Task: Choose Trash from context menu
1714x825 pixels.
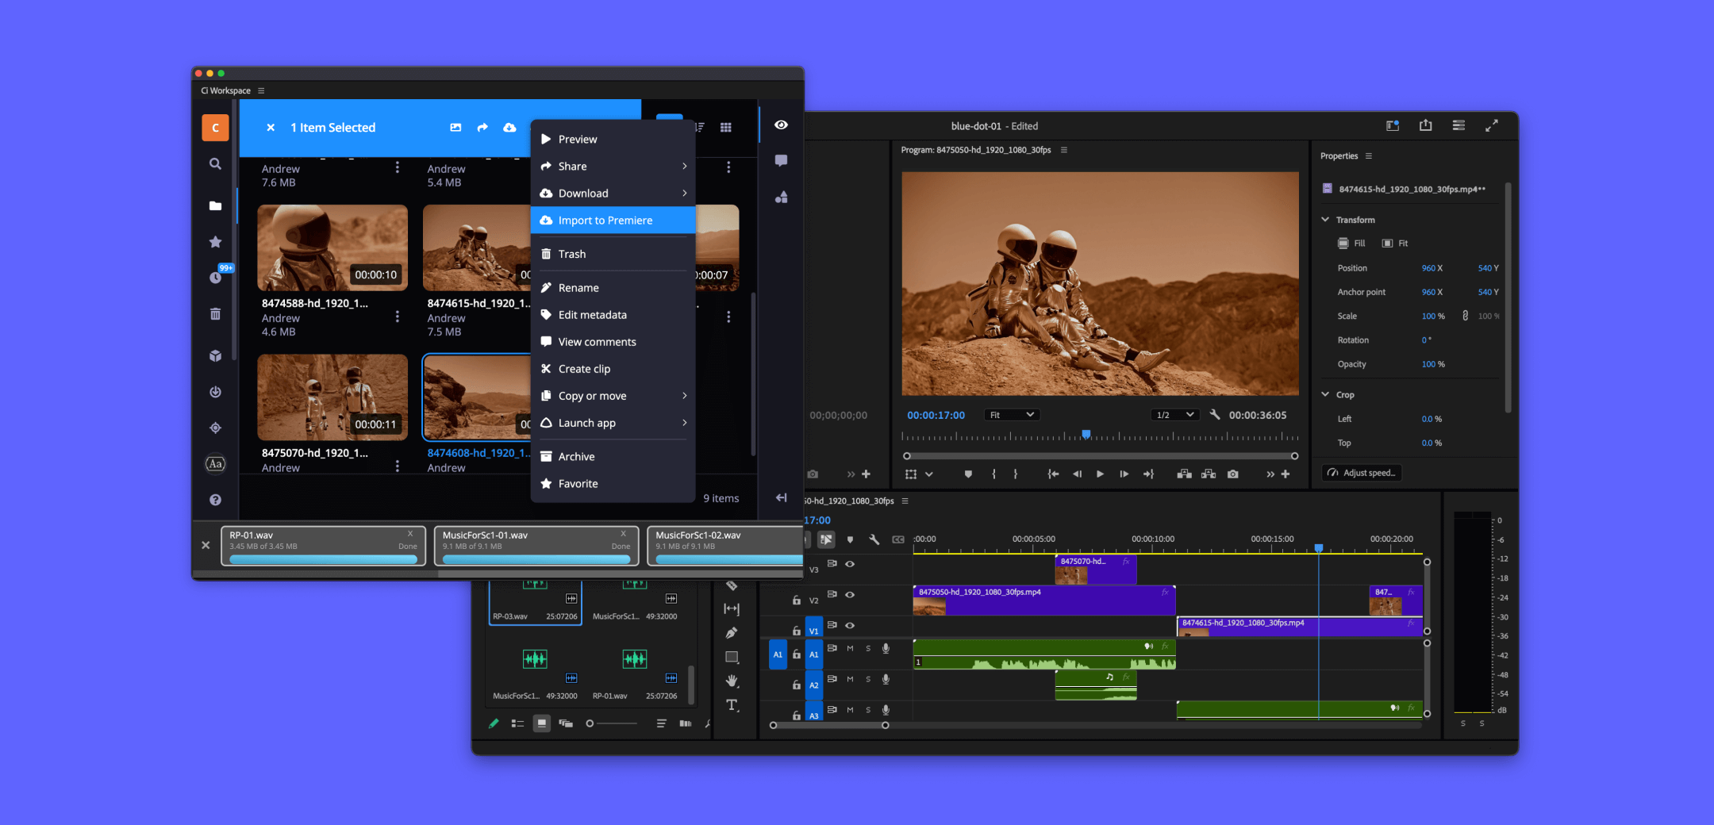Action: 613,254
